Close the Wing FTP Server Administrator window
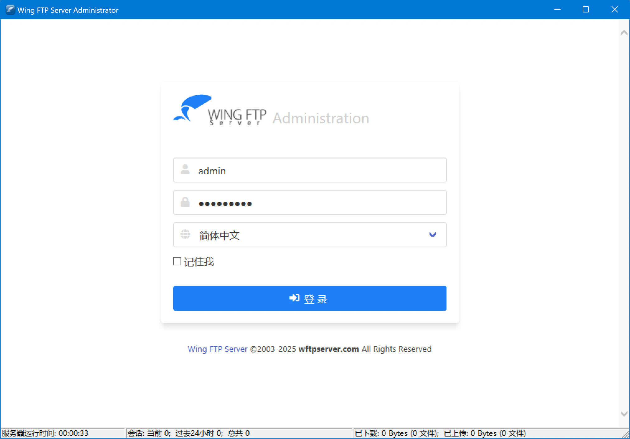 tap(615, 10)
